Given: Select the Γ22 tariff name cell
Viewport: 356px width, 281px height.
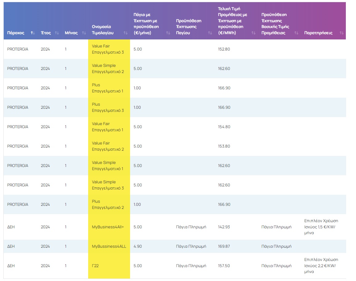Looking at the screenshot, I should [x=96, y=266].
